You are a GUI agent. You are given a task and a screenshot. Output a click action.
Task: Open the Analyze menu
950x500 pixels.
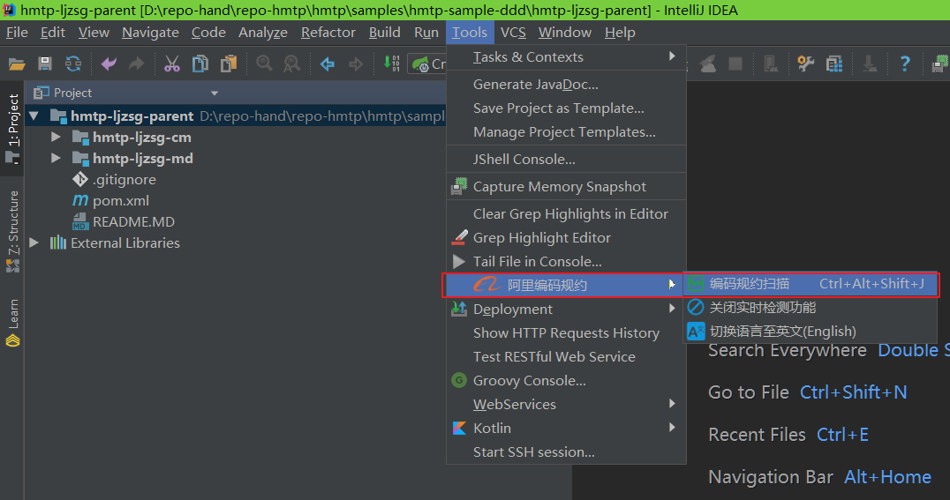[263, 33]
